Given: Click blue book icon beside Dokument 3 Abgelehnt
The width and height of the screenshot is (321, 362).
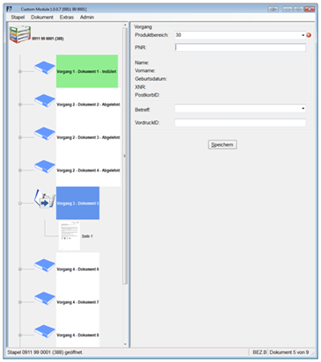Looking at the screenshot, I should coord(45,134).
